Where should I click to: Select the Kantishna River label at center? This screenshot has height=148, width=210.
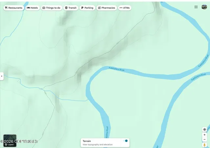click(117, 69)
